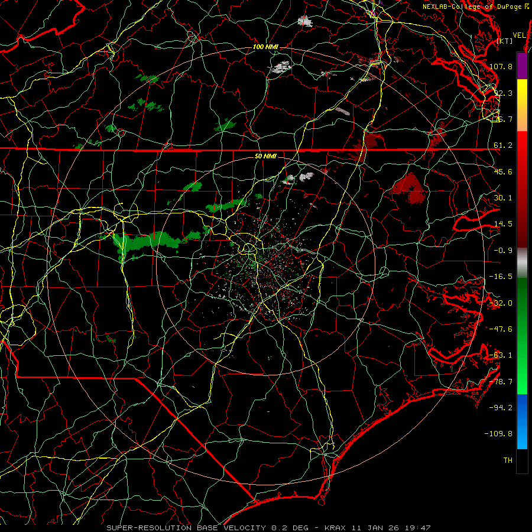Click the 100 NMI range ring label
532x532 pixels.
click(x=265, y=47)
